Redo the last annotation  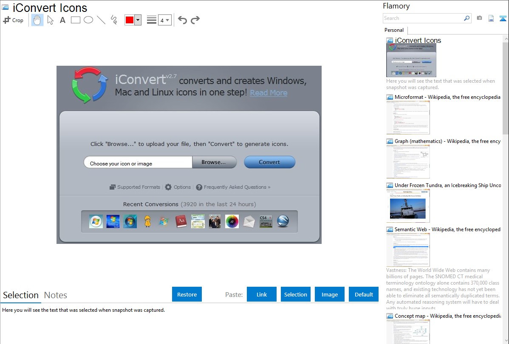click(x=195, y=20)
